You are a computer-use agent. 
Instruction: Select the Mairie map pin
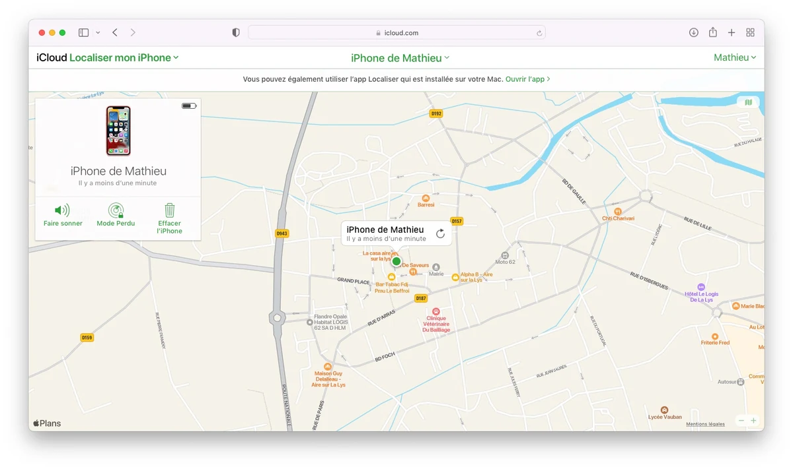436,267
